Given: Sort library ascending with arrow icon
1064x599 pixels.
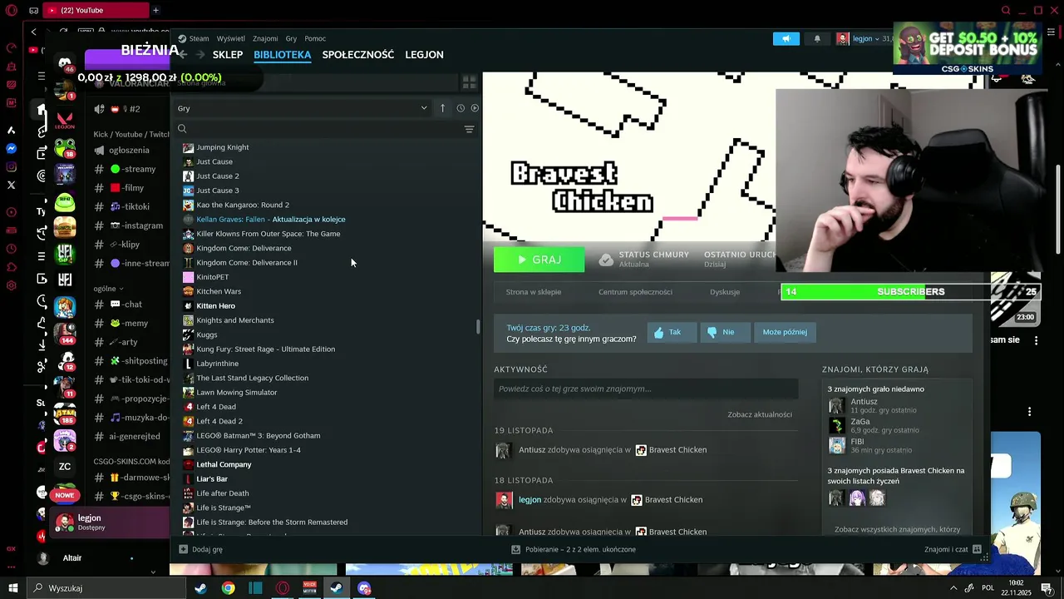Looking at the screenshot, I should pos(442,108).
